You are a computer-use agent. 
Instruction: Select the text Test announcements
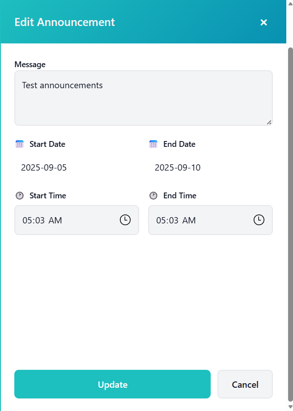(x=61, y=85)
